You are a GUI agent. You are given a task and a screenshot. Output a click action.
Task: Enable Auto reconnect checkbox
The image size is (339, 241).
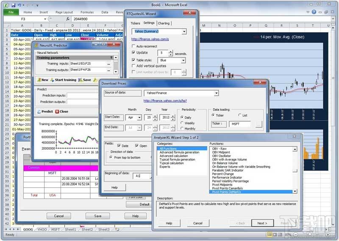133,46
